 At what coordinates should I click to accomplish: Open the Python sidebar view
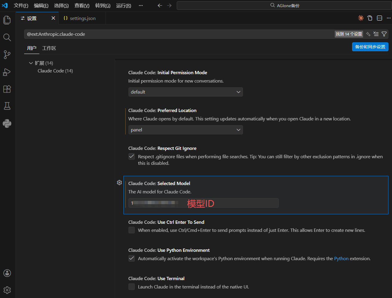point(7,123)
